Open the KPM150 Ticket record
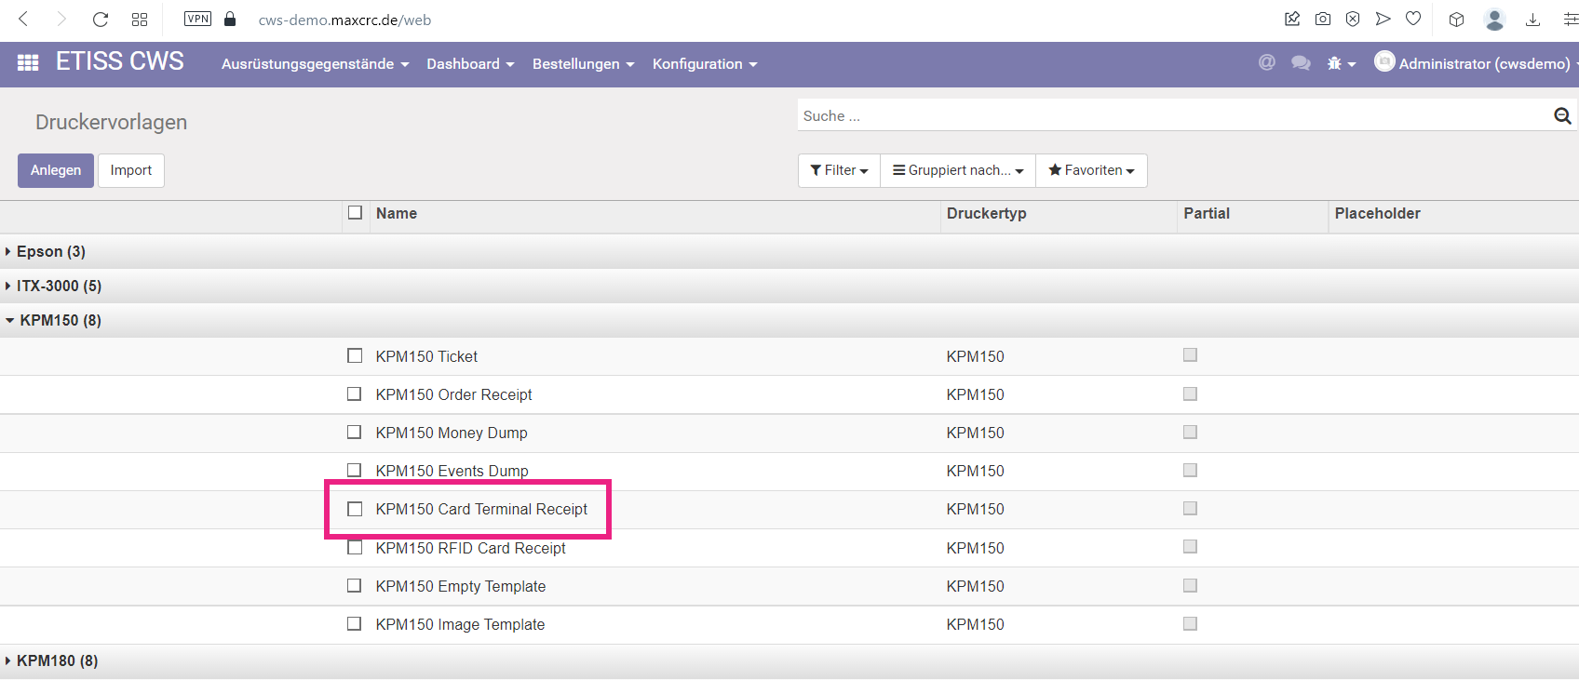Image resolution: width=1579 pixels, height=680 pixels. click(426, 356)
